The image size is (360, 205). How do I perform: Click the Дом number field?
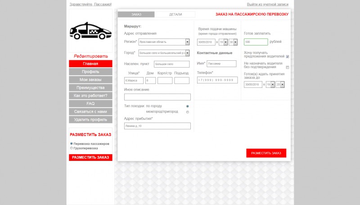(151, 81)
